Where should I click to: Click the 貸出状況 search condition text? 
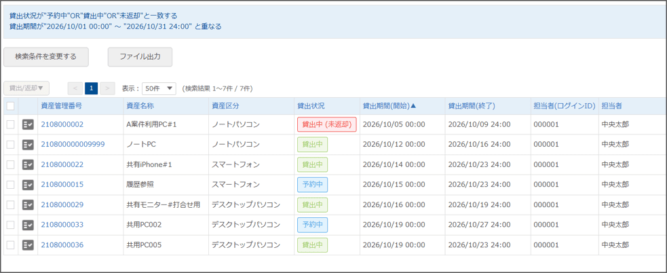tap(93, 16)
